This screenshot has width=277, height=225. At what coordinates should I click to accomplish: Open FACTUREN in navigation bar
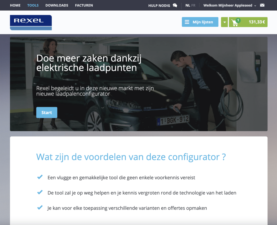point(84,5)
